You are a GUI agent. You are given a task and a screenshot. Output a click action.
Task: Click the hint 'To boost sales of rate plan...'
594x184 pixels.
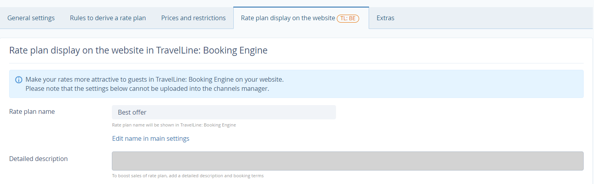click(x=188, y=176)
